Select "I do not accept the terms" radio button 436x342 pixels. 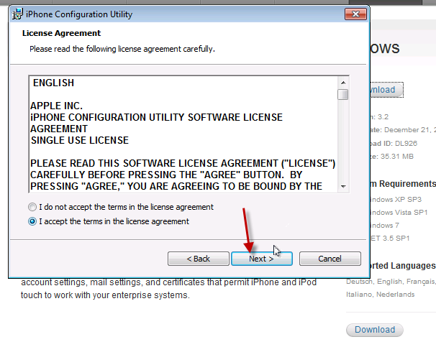click(32, 207)
